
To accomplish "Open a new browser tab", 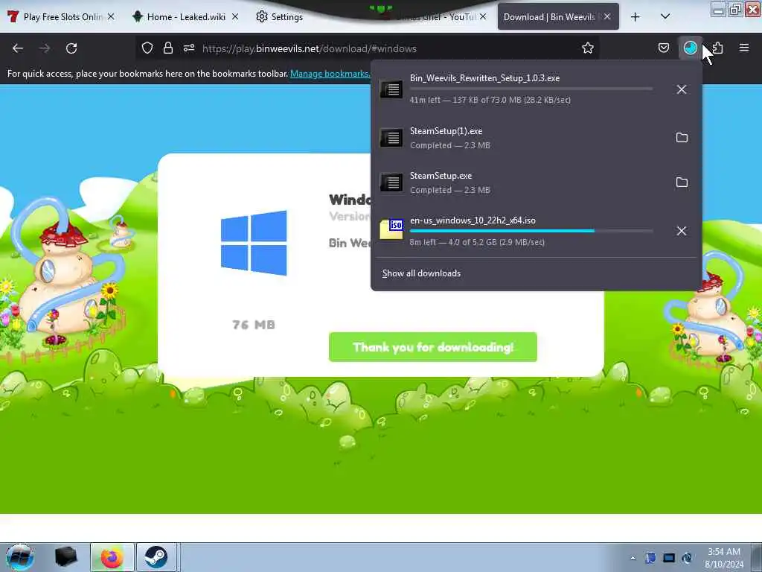I will (635, 17).
